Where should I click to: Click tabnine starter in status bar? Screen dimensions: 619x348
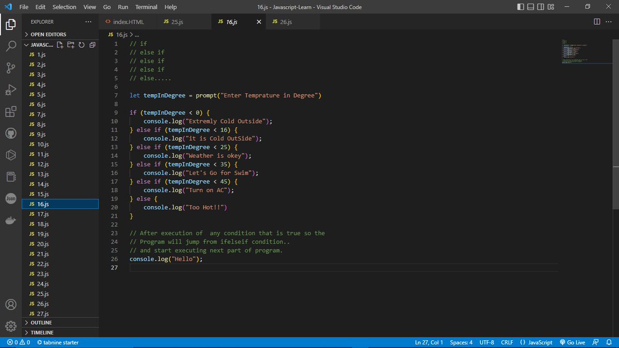(x=58, y=342)
